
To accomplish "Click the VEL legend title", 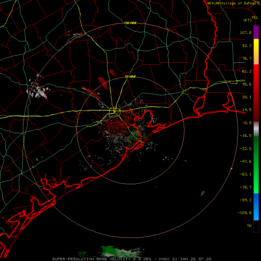I will click(x=255, y=17).
